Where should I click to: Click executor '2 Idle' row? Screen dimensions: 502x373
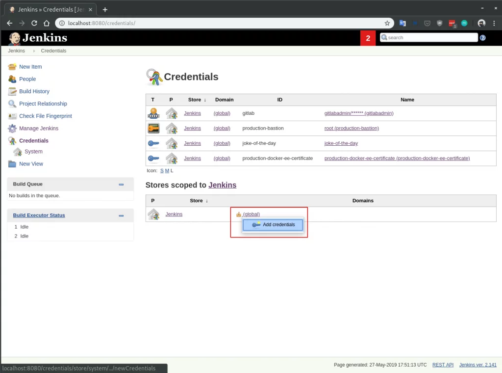[22, 236]
